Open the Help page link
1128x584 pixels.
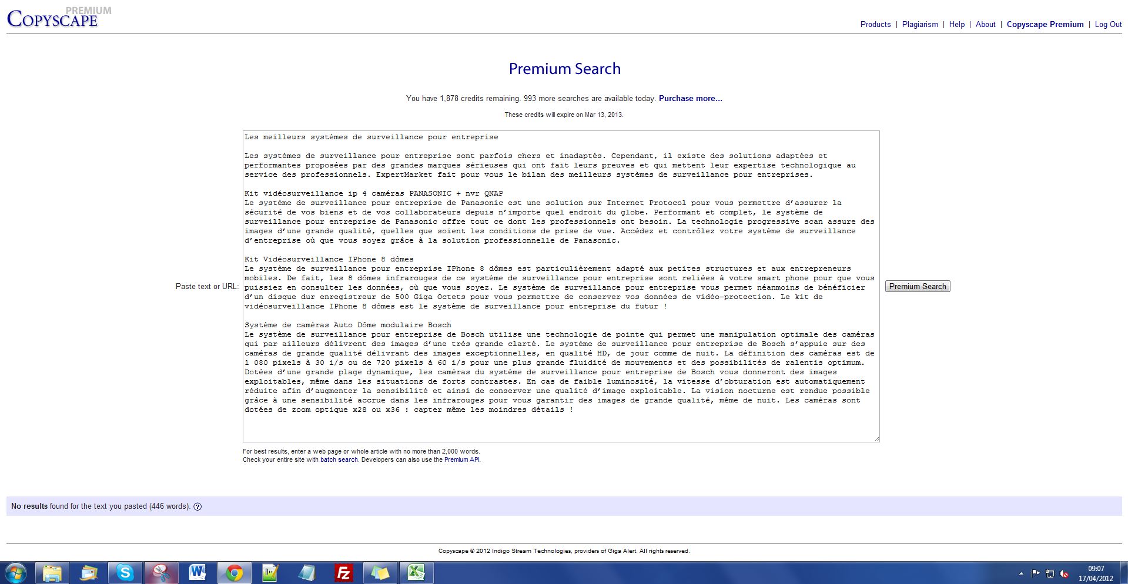point(956,24)
